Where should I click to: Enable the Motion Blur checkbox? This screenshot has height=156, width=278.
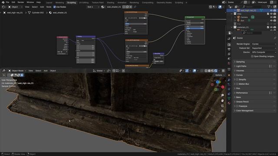(x=237, y=84)
